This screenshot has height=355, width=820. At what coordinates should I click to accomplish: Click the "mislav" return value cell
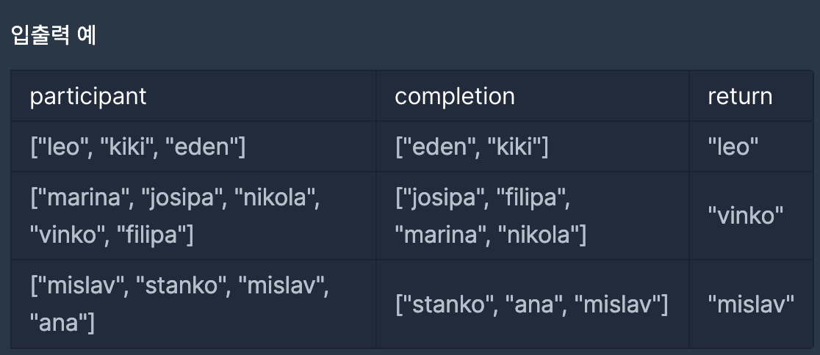tap(750, 304)
